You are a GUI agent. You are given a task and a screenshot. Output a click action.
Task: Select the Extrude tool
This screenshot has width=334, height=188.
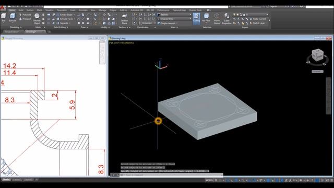coord(13,18)
